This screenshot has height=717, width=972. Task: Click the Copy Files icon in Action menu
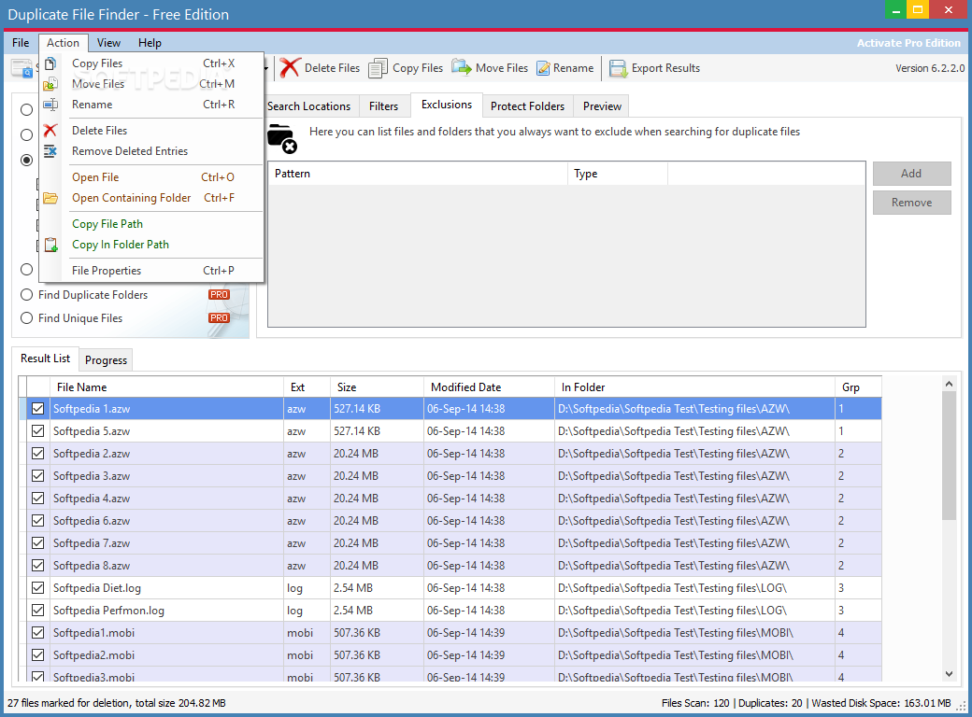[x=50, y=63]
